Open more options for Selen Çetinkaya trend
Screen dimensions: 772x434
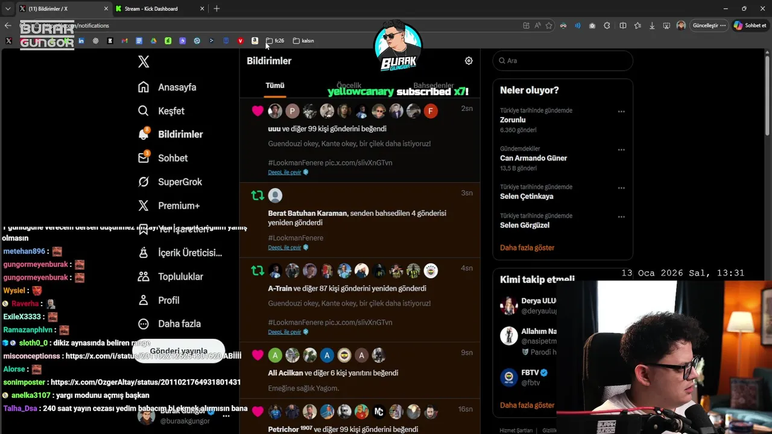click(x=621, y=188)
